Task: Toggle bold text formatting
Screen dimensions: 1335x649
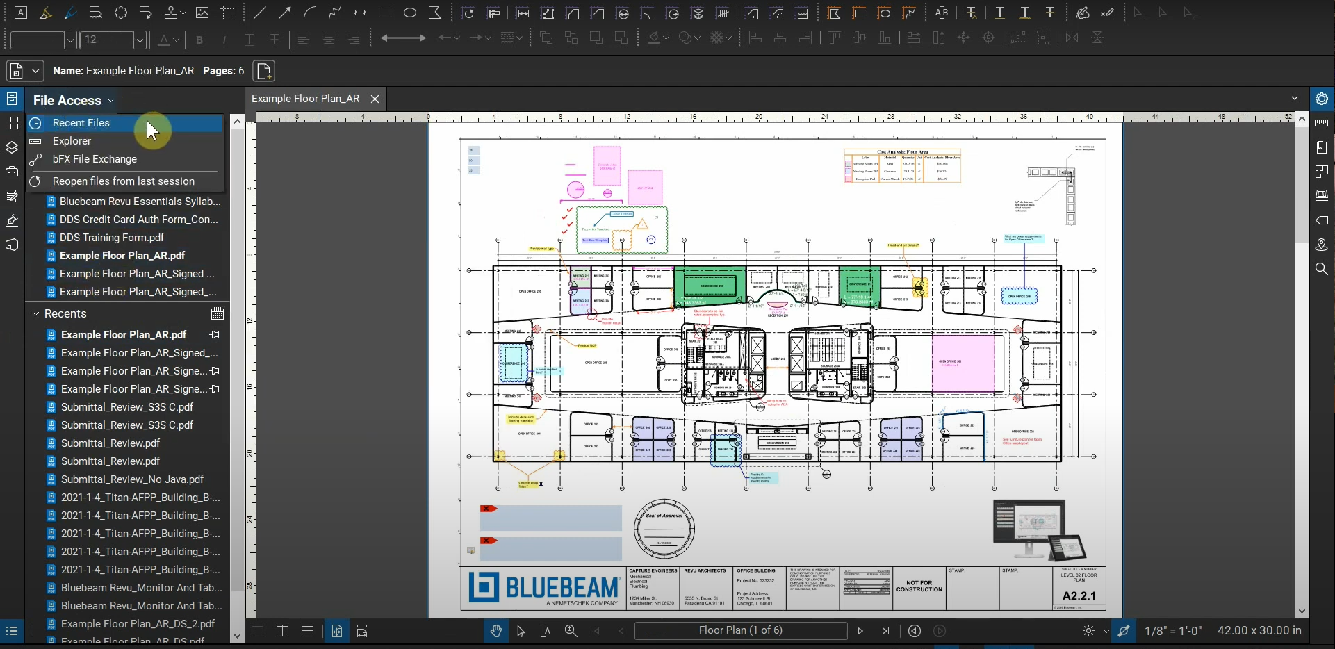Action: pyautogui.click(x=200, y=40)
